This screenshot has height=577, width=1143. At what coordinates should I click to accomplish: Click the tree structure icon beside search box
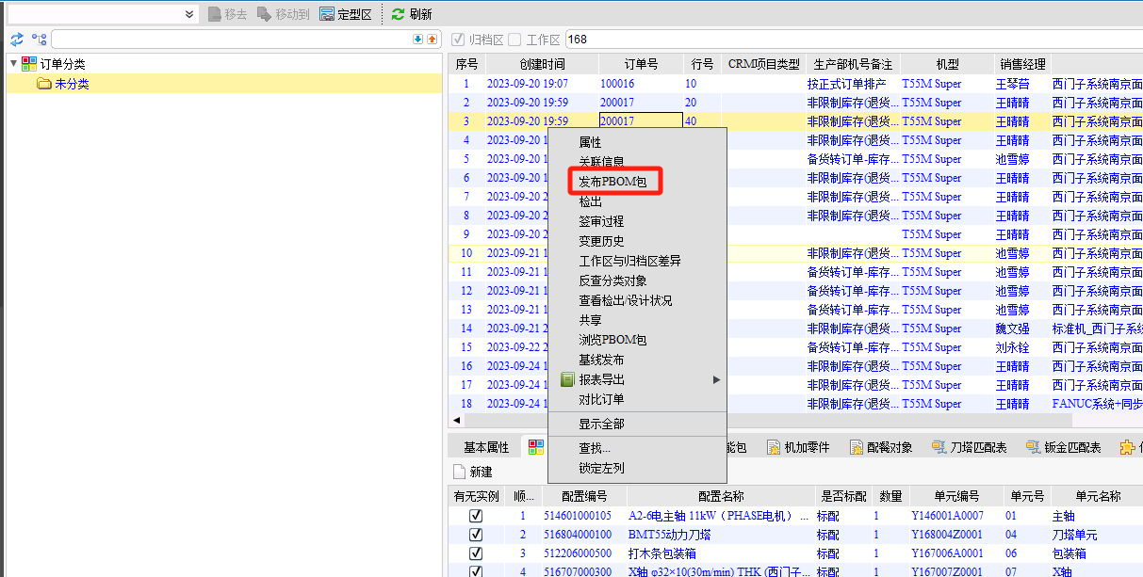[x=39, y=40]
